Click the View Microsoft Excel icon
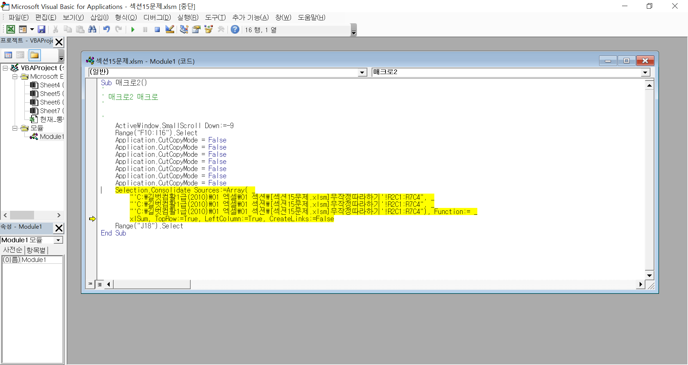This screenshot has width=688, height=365. point(11,29)
